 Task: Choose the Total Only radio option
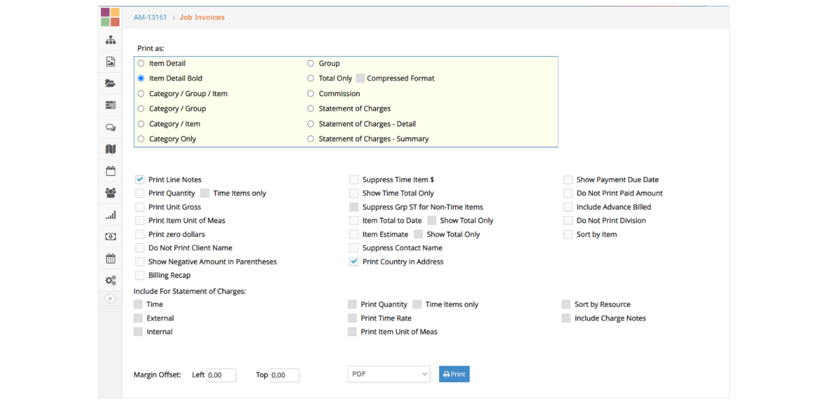(x=311, y=78)
